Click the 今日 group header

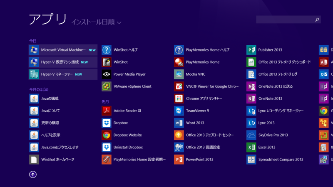click(33, 41)
